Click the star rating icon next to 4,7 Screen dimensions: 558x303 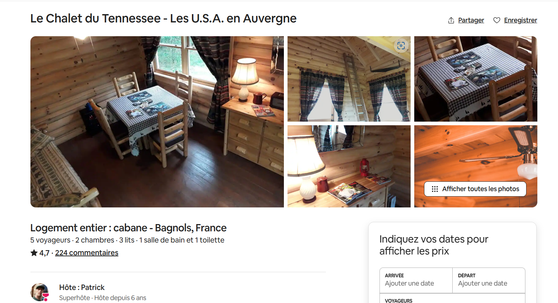click(34, 253)
